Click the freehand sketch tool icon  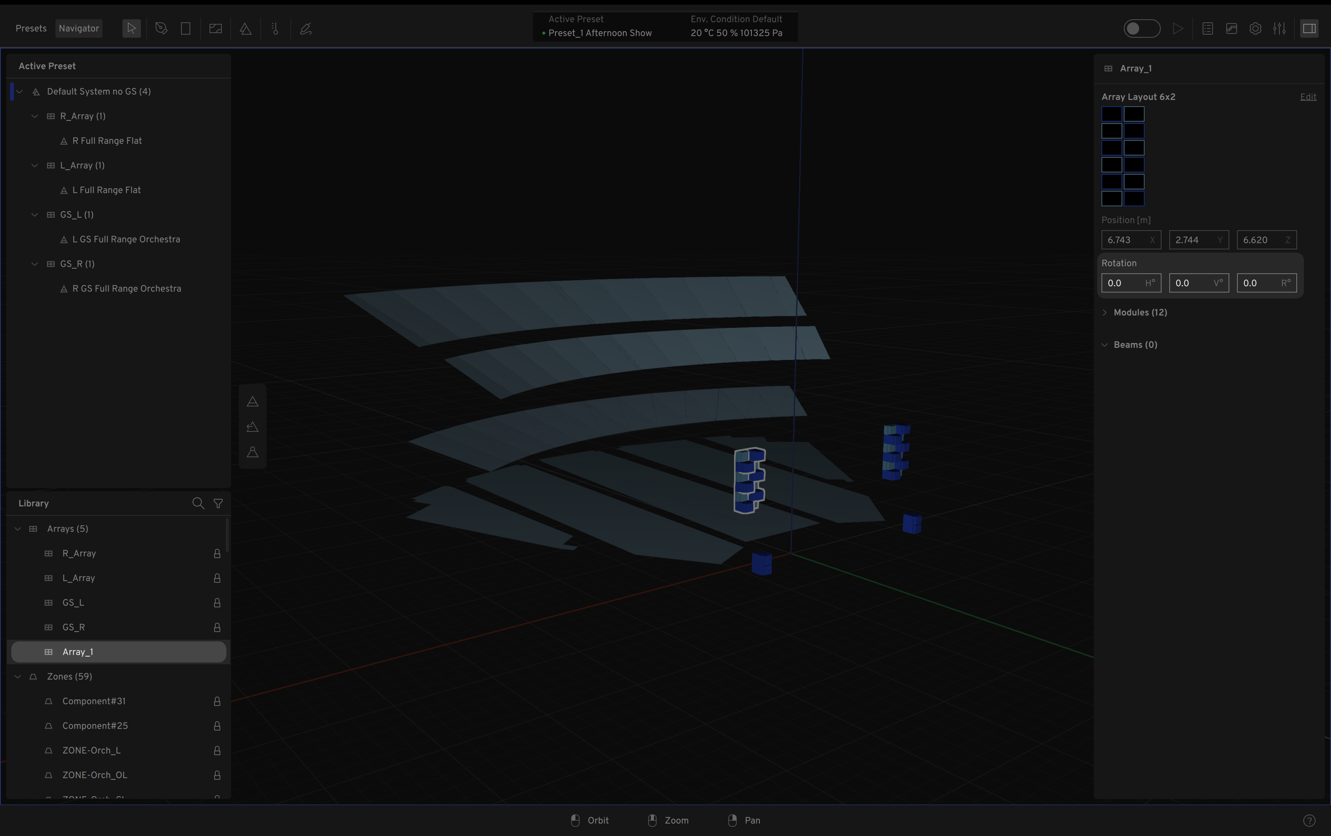(306, 28)
